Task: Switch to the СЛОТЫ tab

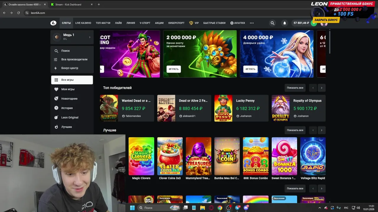Action: (66, 23)
